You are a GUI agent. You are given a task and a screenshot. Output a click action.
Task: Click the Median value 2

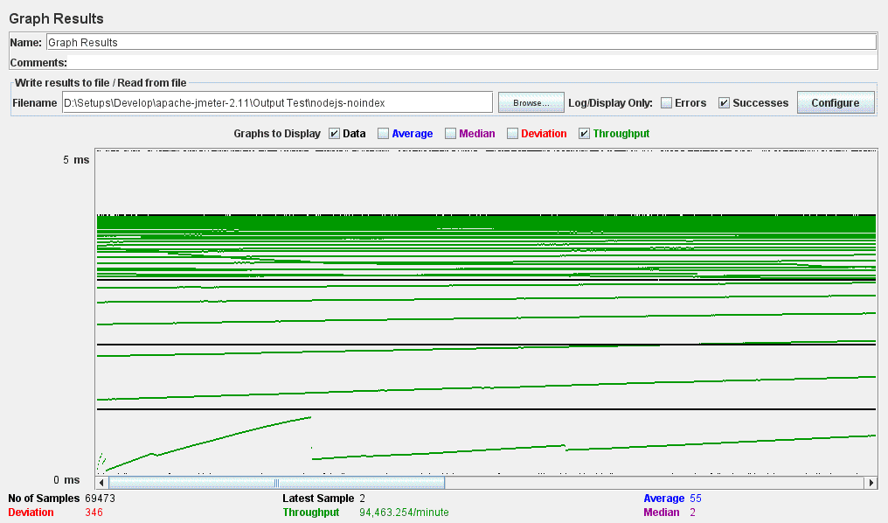692,513
